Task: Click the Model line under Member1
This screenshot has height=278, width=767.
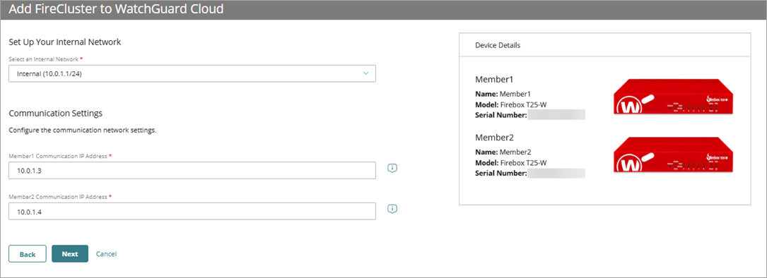Action: [510, 104]
